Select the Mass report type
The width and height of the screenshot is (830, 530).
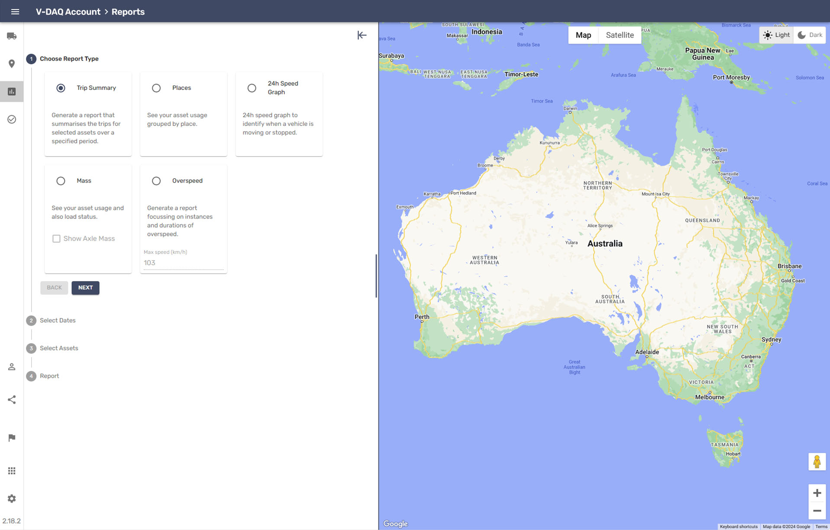[x=61, y=181]
